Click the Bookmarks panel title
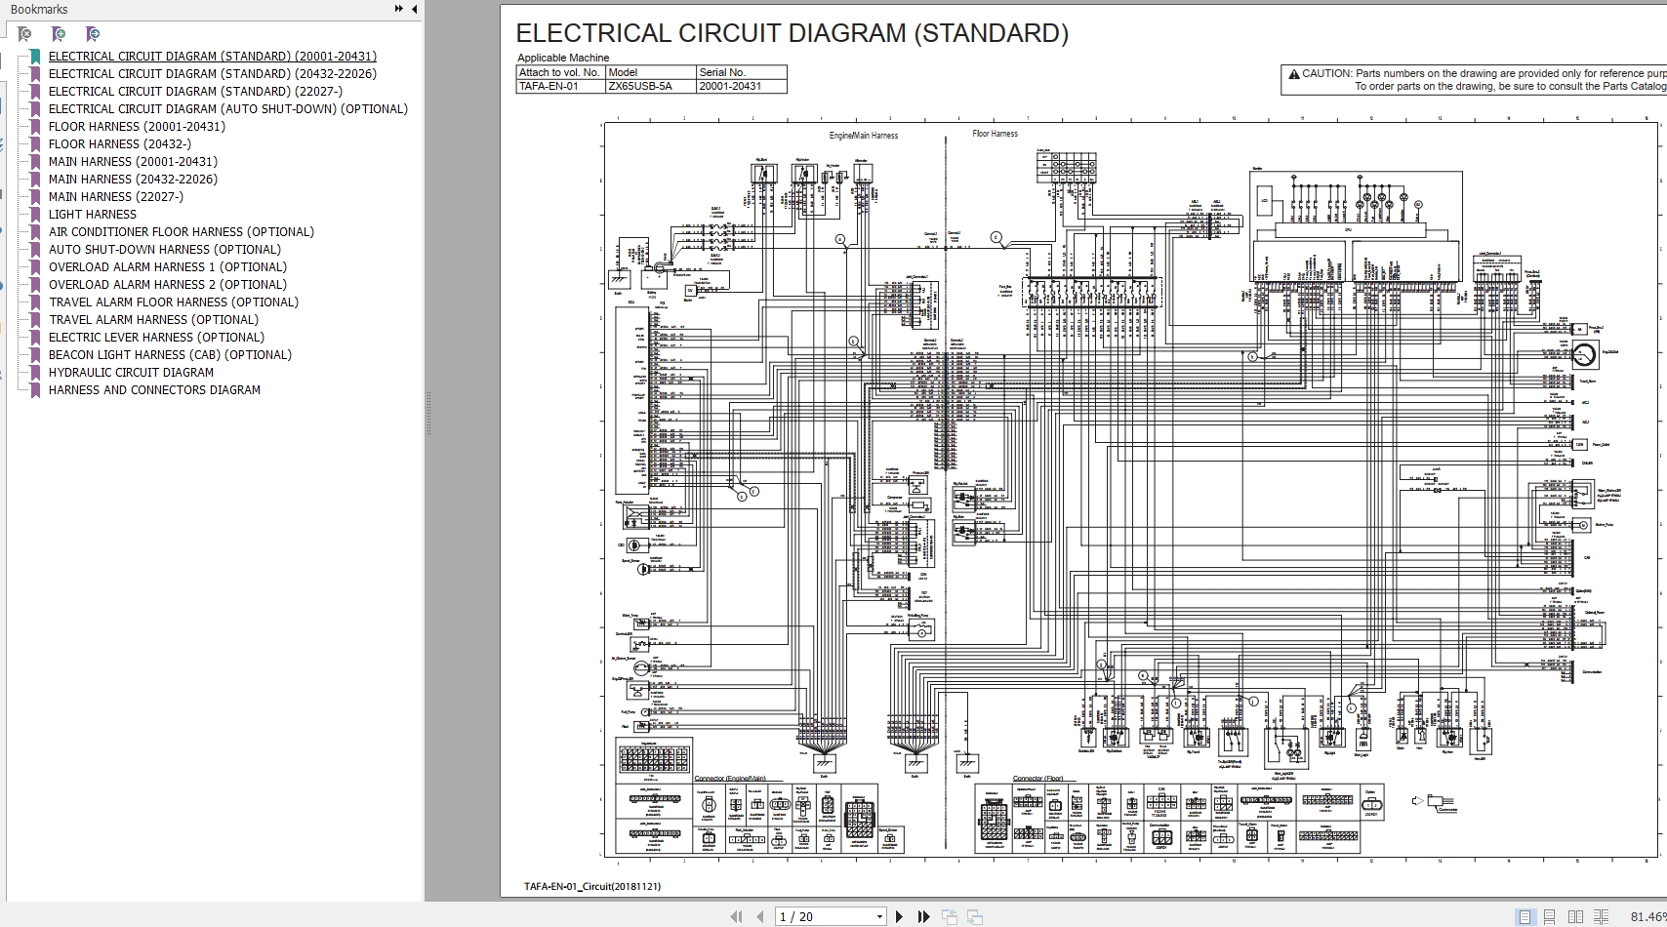 pyautogui.click(x=39, y=10)
